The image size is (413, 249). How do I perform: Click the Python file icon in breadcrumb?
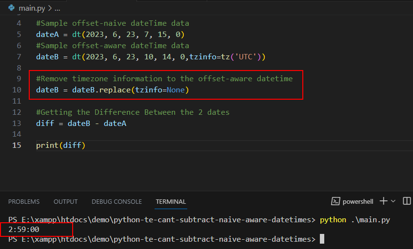click(11, 8)
